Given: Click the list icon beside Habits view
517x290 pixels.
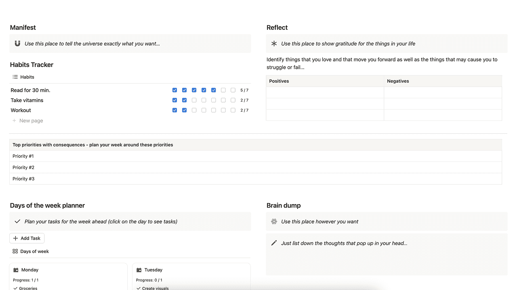Looking at the screenshot, I should click(x=15, y=77).
